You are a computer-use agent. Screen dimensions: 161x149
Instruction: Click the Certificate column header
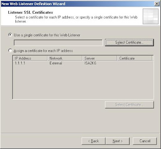point(135,58)
